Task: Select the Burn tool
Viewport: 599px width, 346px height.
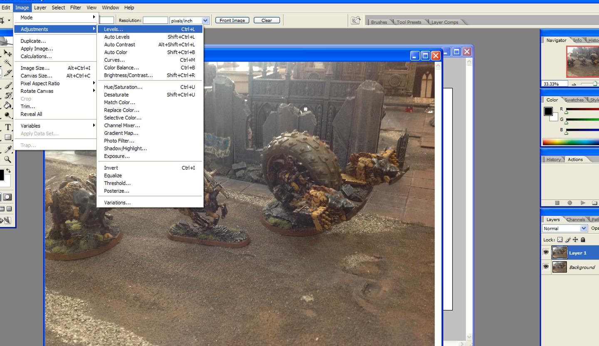Action: coord(7,115)
